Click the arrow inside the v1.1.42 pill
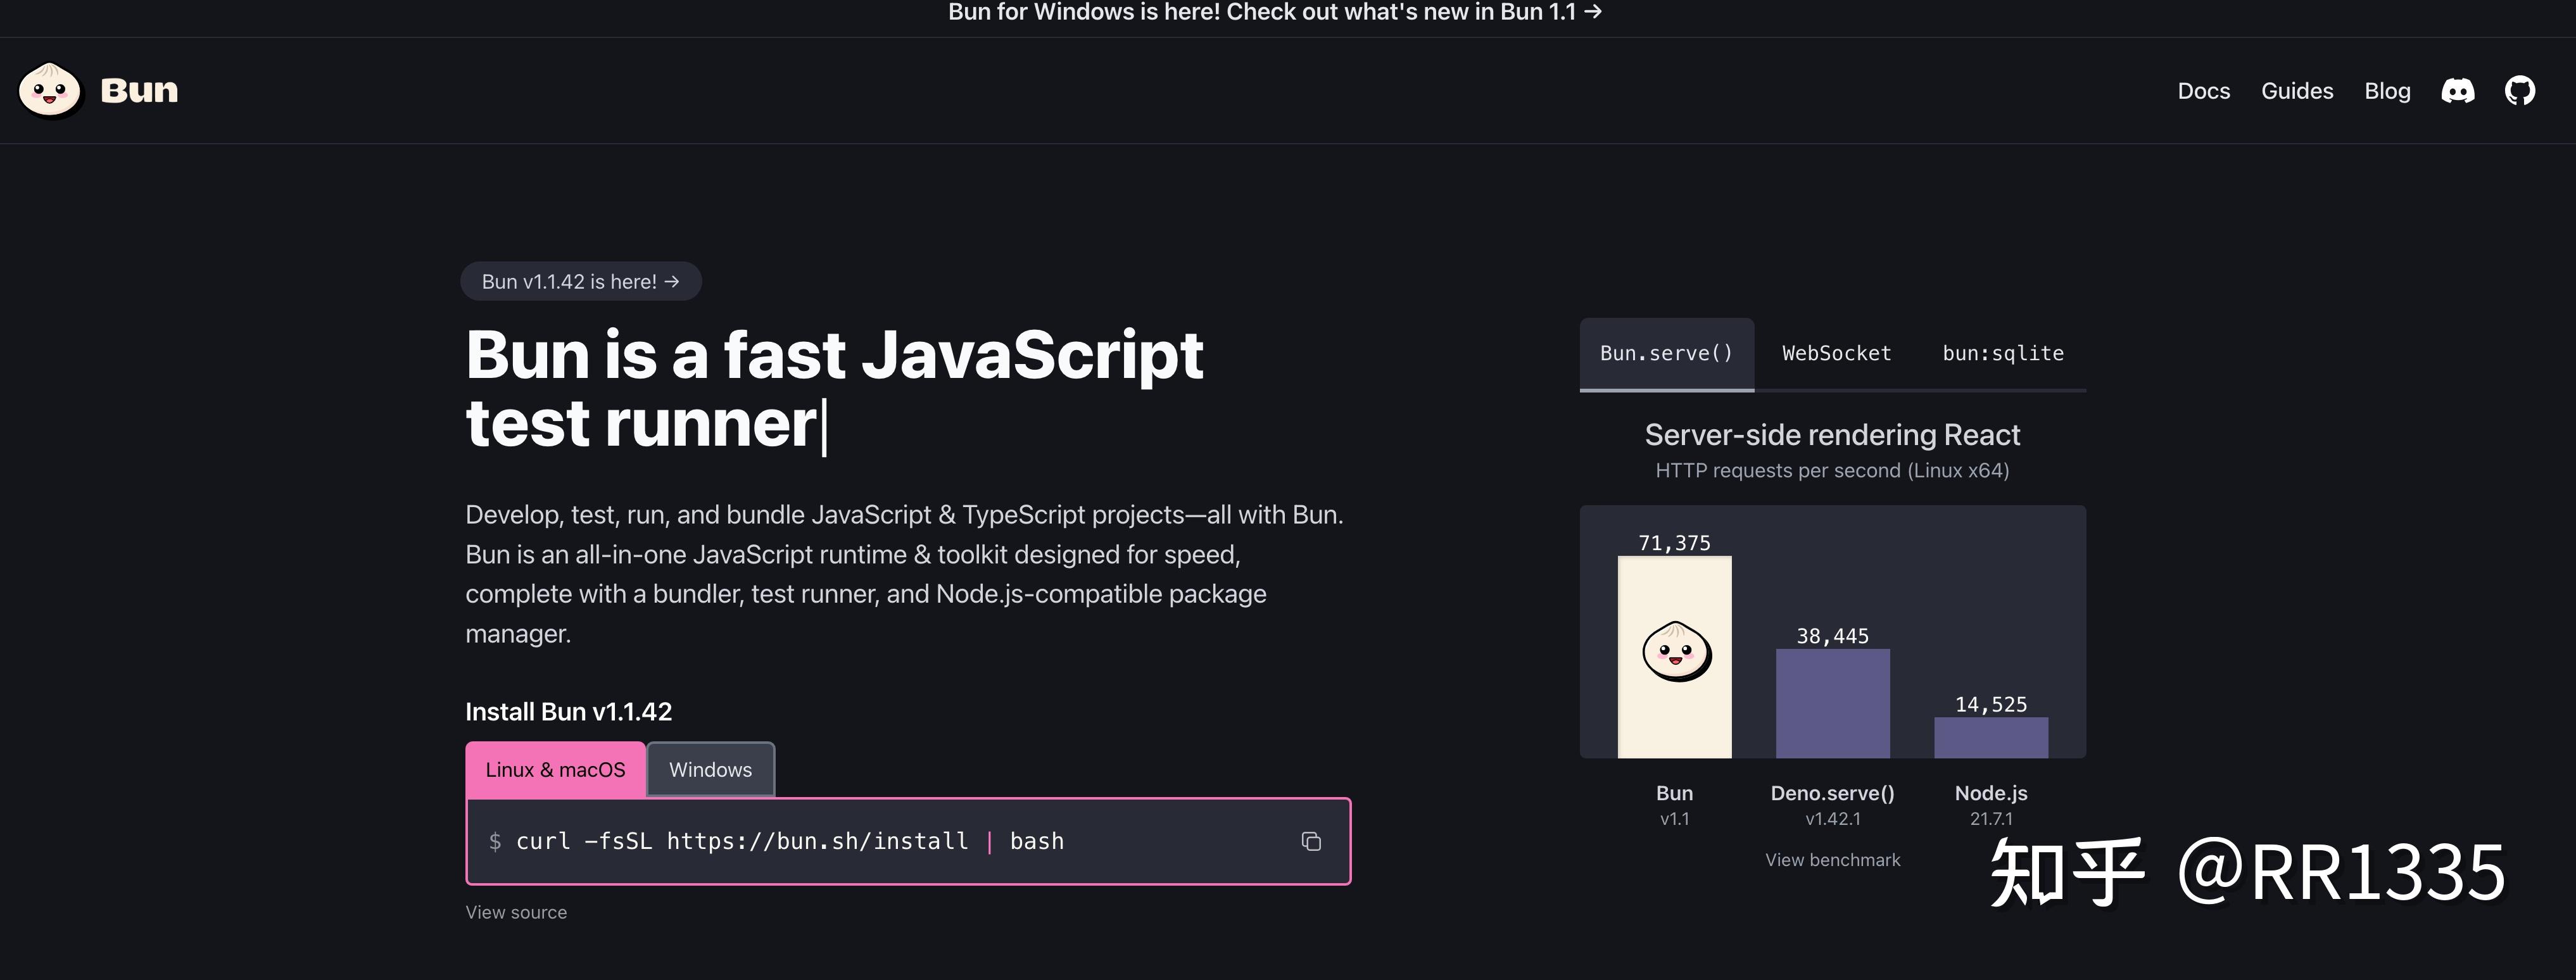The height and width of the screenshot is (980, 2576). tap(671, 281)
